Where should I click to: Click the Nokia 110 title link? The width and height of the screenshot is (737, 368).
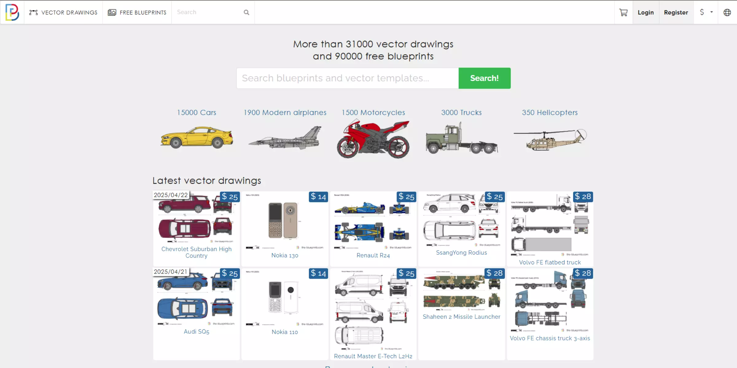[x=285, y=332]
